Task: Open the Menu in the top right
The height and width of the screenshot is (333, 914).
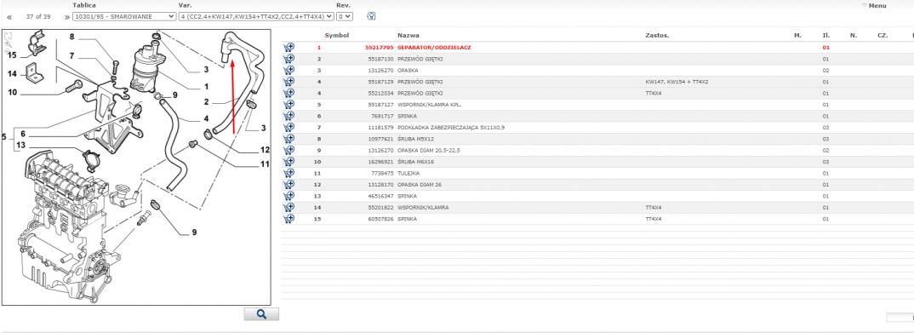Action: [x=874, y=6]
